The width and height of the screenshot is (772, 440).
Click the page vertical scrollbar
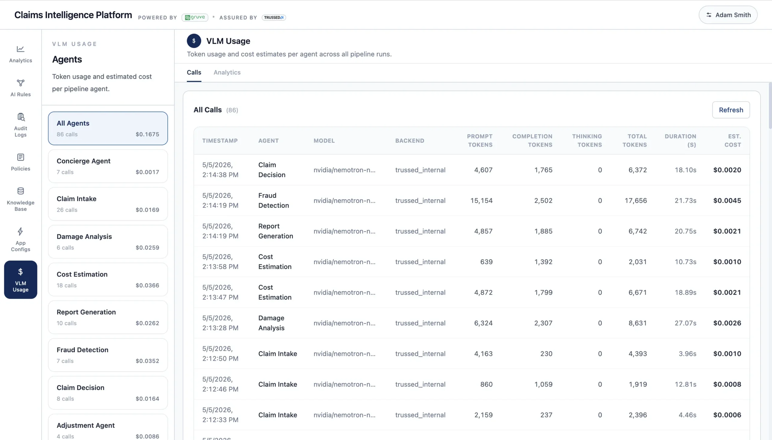(x=770, y=106)
